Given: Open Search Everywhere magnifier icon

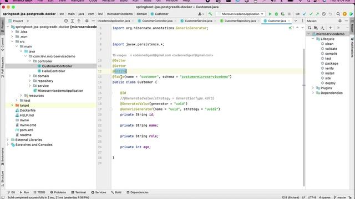Looking at the screenshot, I should pyautogui.click(x=338, y=14).
